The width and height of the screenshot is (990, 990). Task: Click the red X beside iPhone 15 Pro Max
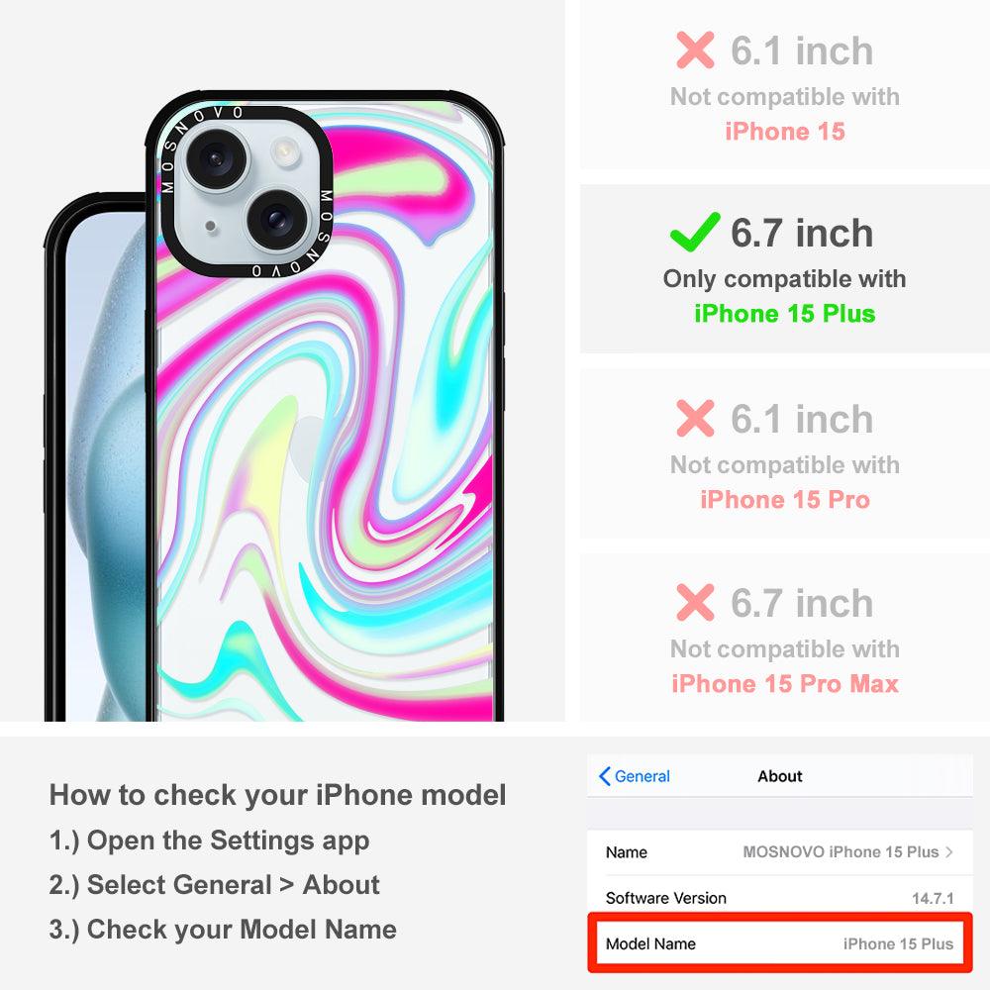[x=695, y=602]
